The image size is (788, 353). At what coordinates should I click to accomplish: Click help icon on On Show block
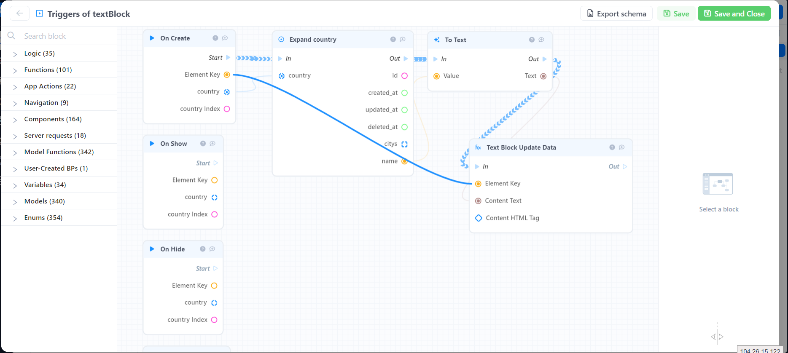(203, 144)
